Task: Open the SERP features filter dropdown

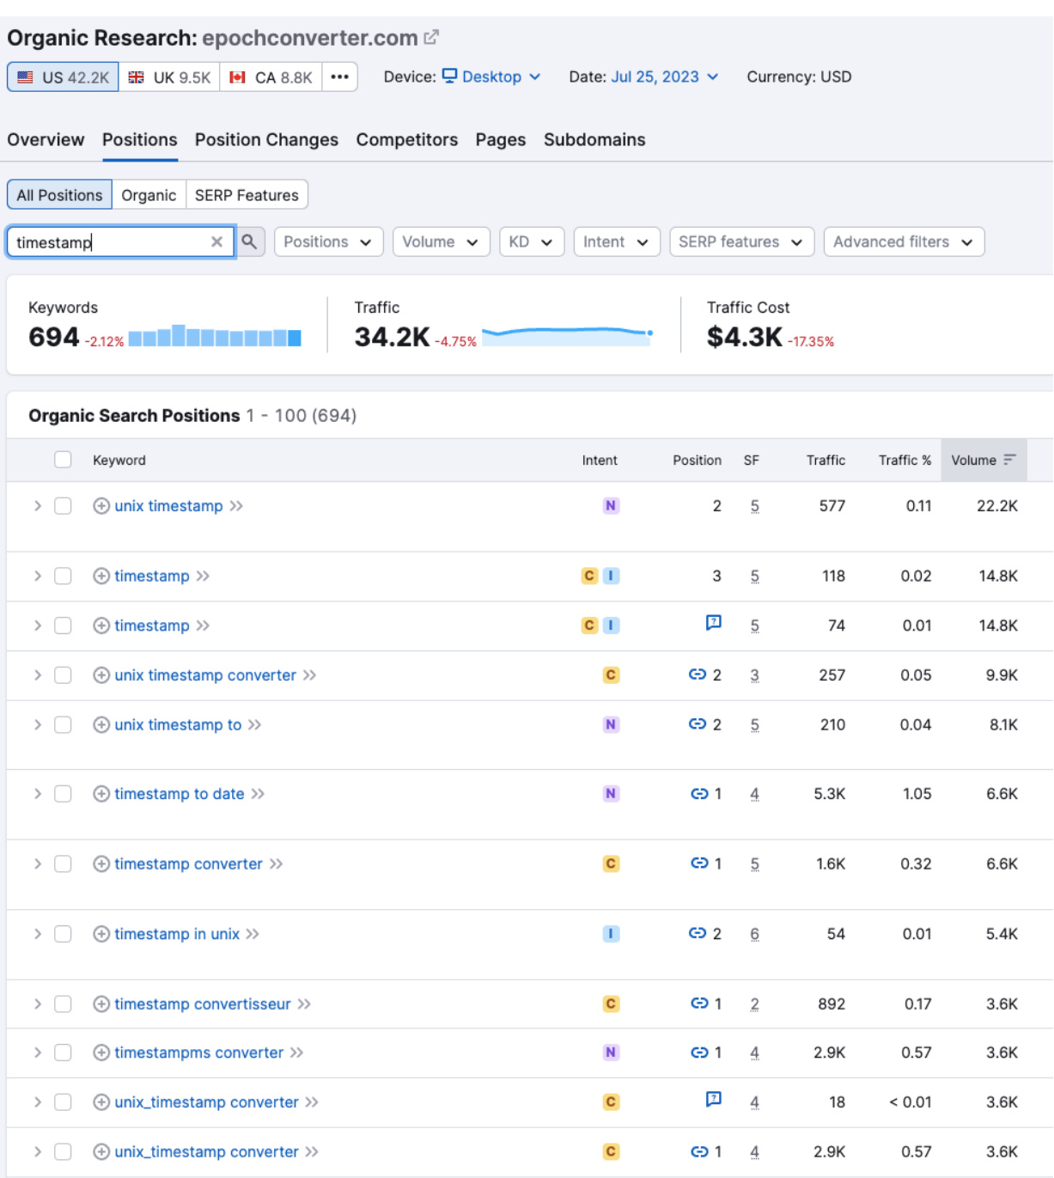Action: tap(740, 241)
